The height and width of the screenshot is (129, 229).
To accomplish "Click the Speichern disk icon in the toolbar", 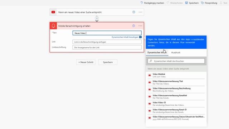I will (186, 3).
